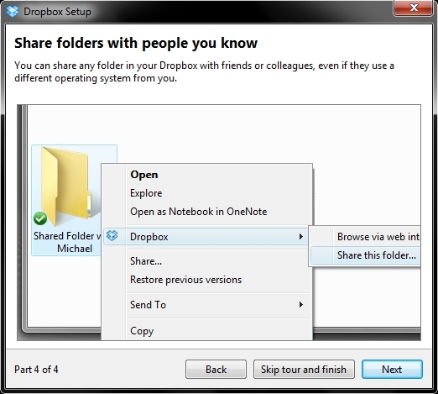The image size is (438, 394).
Task: Go to previous step with Back
Action: (x=216, y=370)
